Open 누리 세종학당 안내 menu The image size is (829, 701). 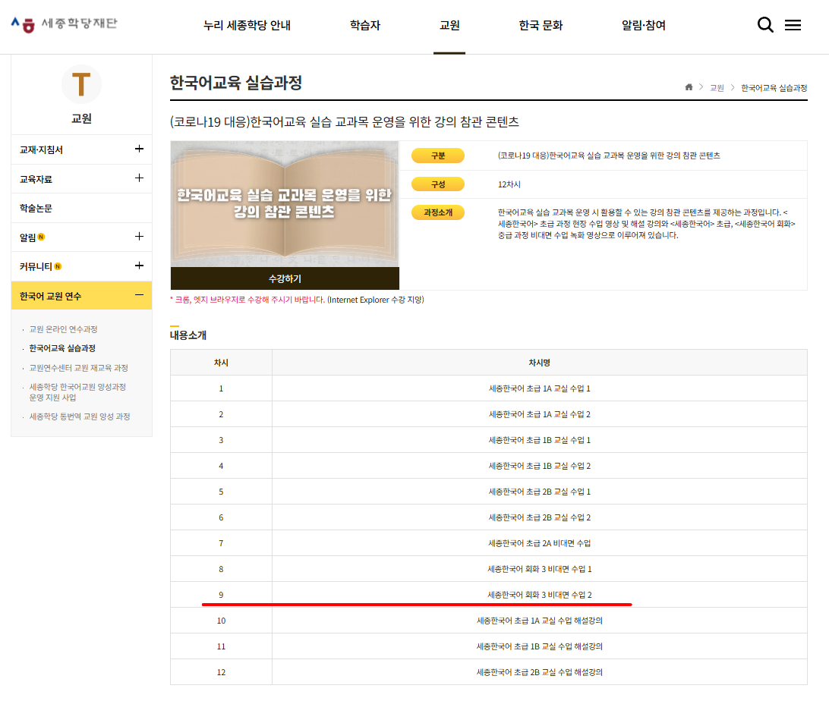click(x=247, y=25)
